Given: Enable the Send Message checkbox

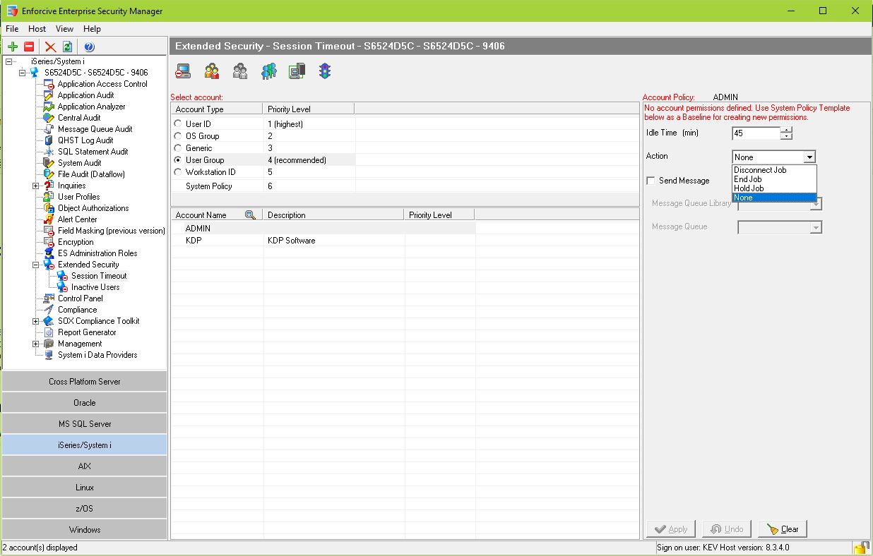Looking at the screenshot, I should pyautogui.click(x=651, y=181).
